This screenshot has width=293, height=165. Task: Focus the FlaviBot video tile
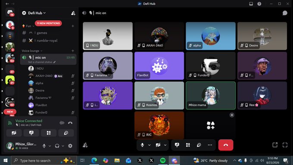[159, 65]
